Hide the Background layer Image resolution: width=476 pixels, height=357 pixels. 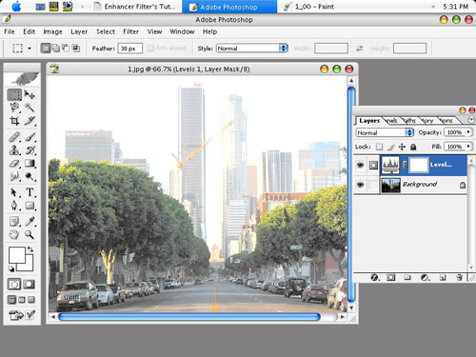pos(360,185)
